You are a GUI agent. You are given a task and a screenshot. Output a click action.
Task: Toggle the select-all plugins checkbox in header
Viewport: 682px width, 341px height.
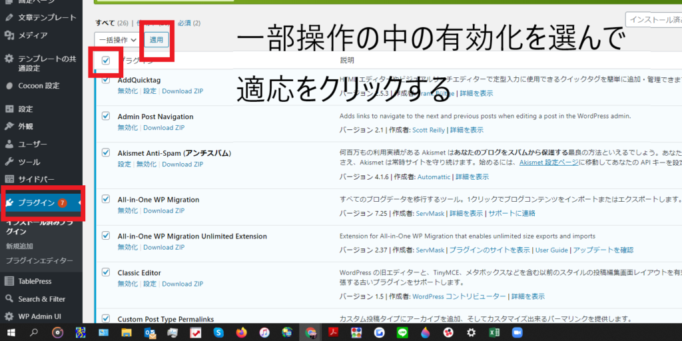point(106,61)
